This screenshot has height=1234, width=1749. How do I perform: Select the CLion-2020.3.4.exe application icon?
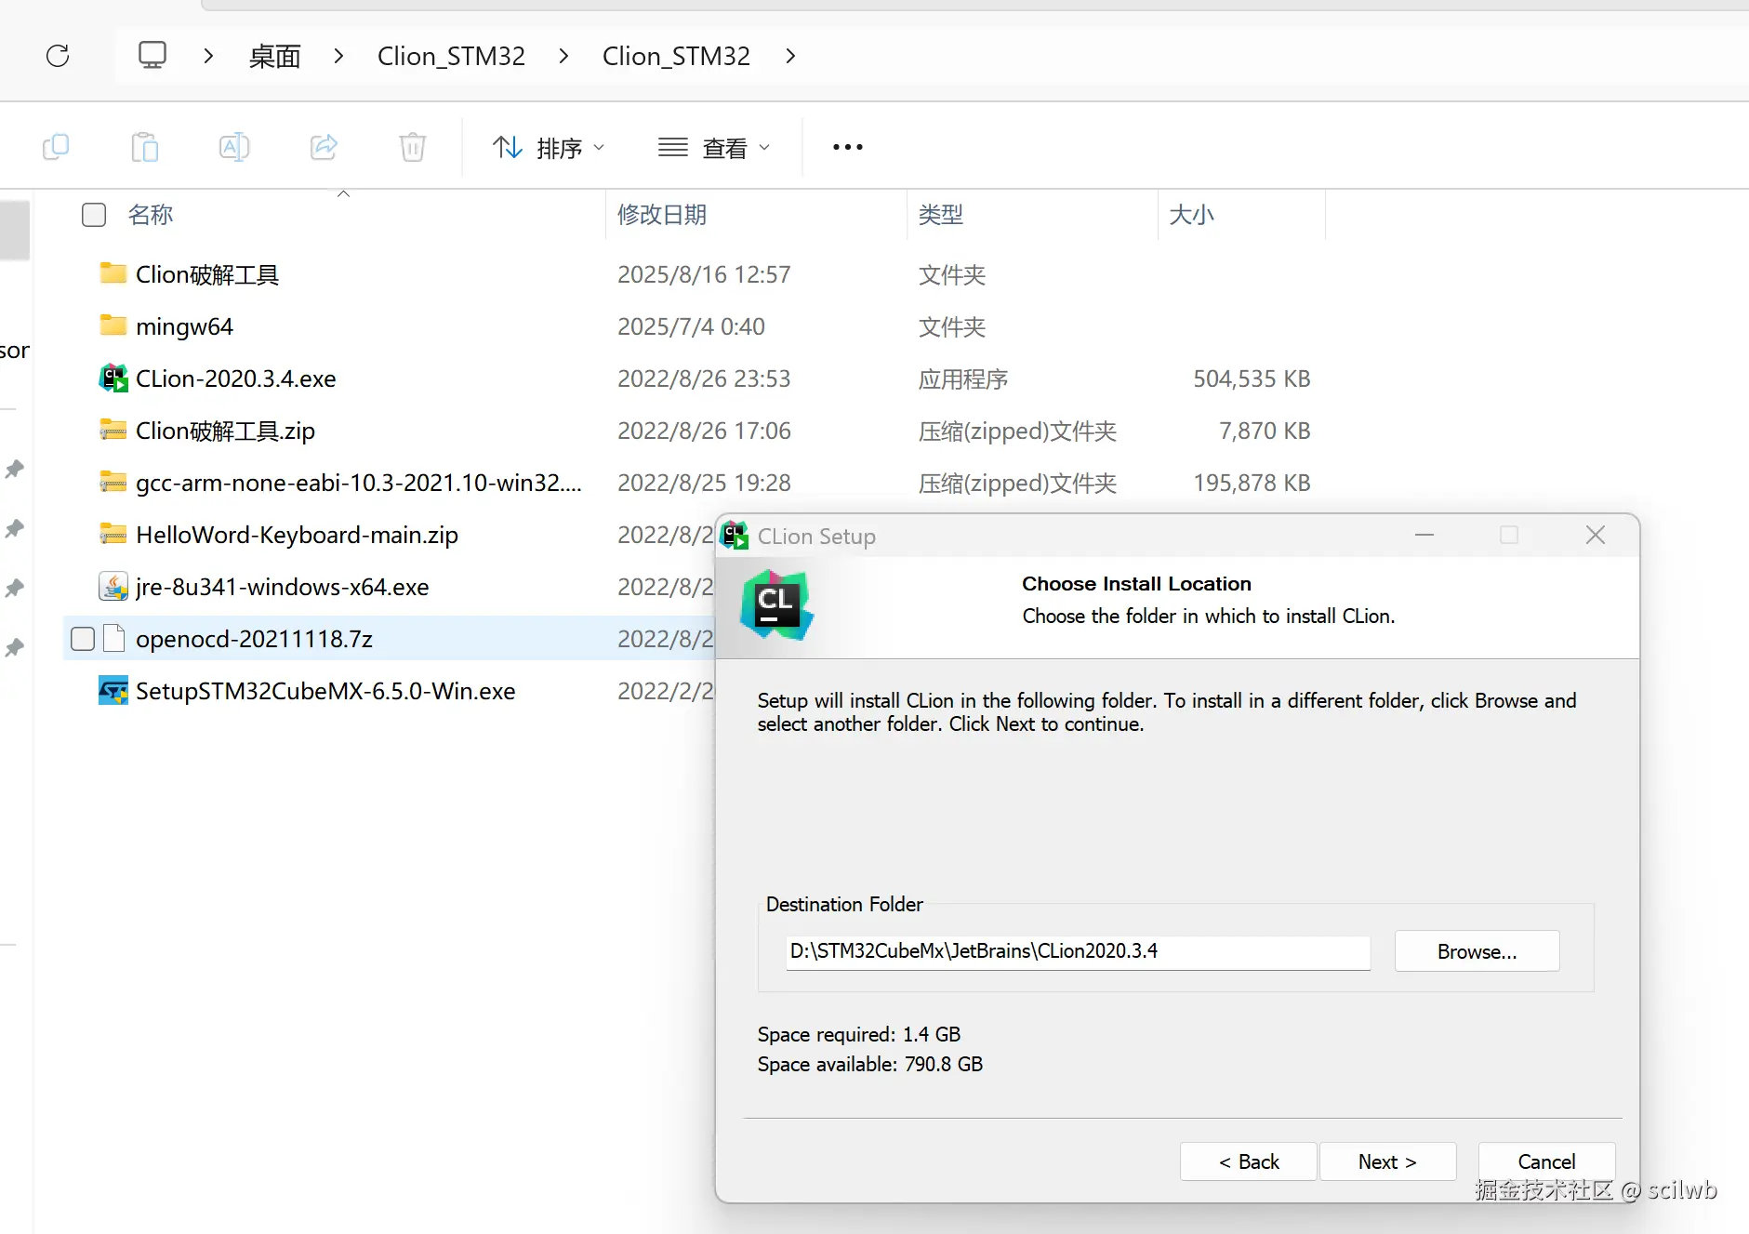pos(113,378)
